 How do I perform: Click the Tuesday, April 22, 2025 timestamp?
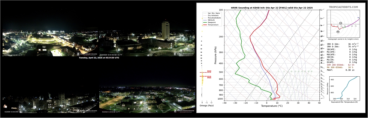point(99,58)
